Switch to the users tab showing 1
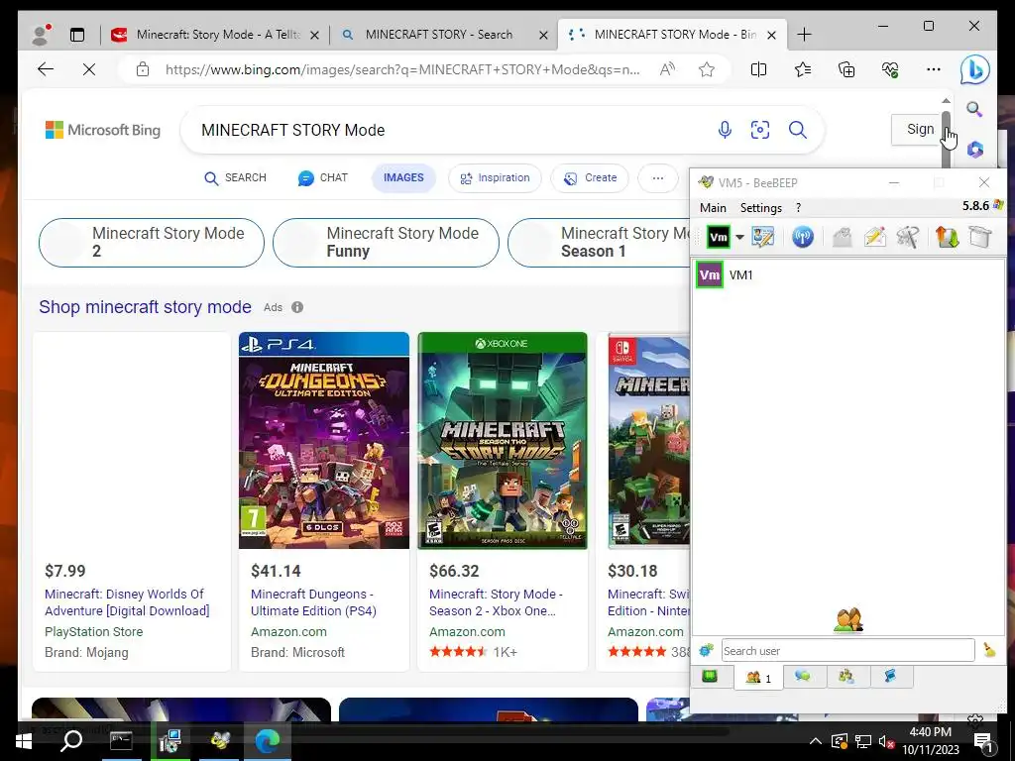The height and width of the screenshot is (761, 1015). pyautogui.click(x=758, y=678)
